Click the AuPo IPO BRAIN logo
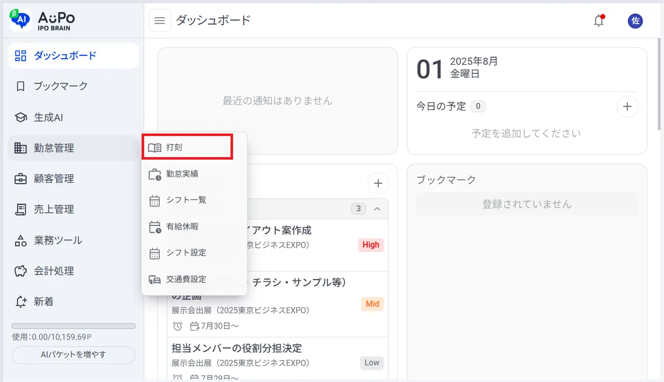The height and width of the screenshot is (382, 664). pyautogui.click(x=43, y=20)
